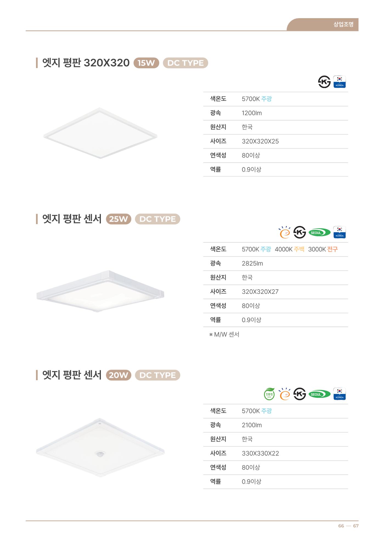Click the page number 67
This screenshot has width=384, height=543.
[x=356, y=526]
